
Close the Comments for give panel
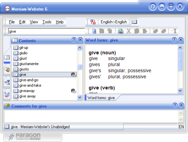[181, 105]
